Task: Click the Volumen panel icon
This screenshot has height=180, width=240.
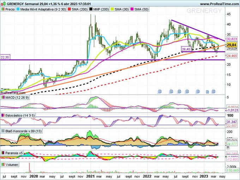Action: 3,165
